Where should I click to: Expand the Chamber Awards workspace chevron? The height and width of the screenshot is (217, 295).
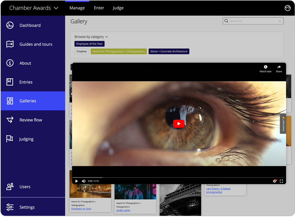[56, 8]
